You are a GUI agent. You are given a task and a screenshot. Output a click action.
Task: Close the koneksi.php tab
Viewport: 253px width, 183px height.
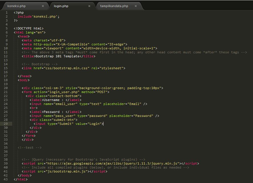pyautogui.click(x=43, y=6)
